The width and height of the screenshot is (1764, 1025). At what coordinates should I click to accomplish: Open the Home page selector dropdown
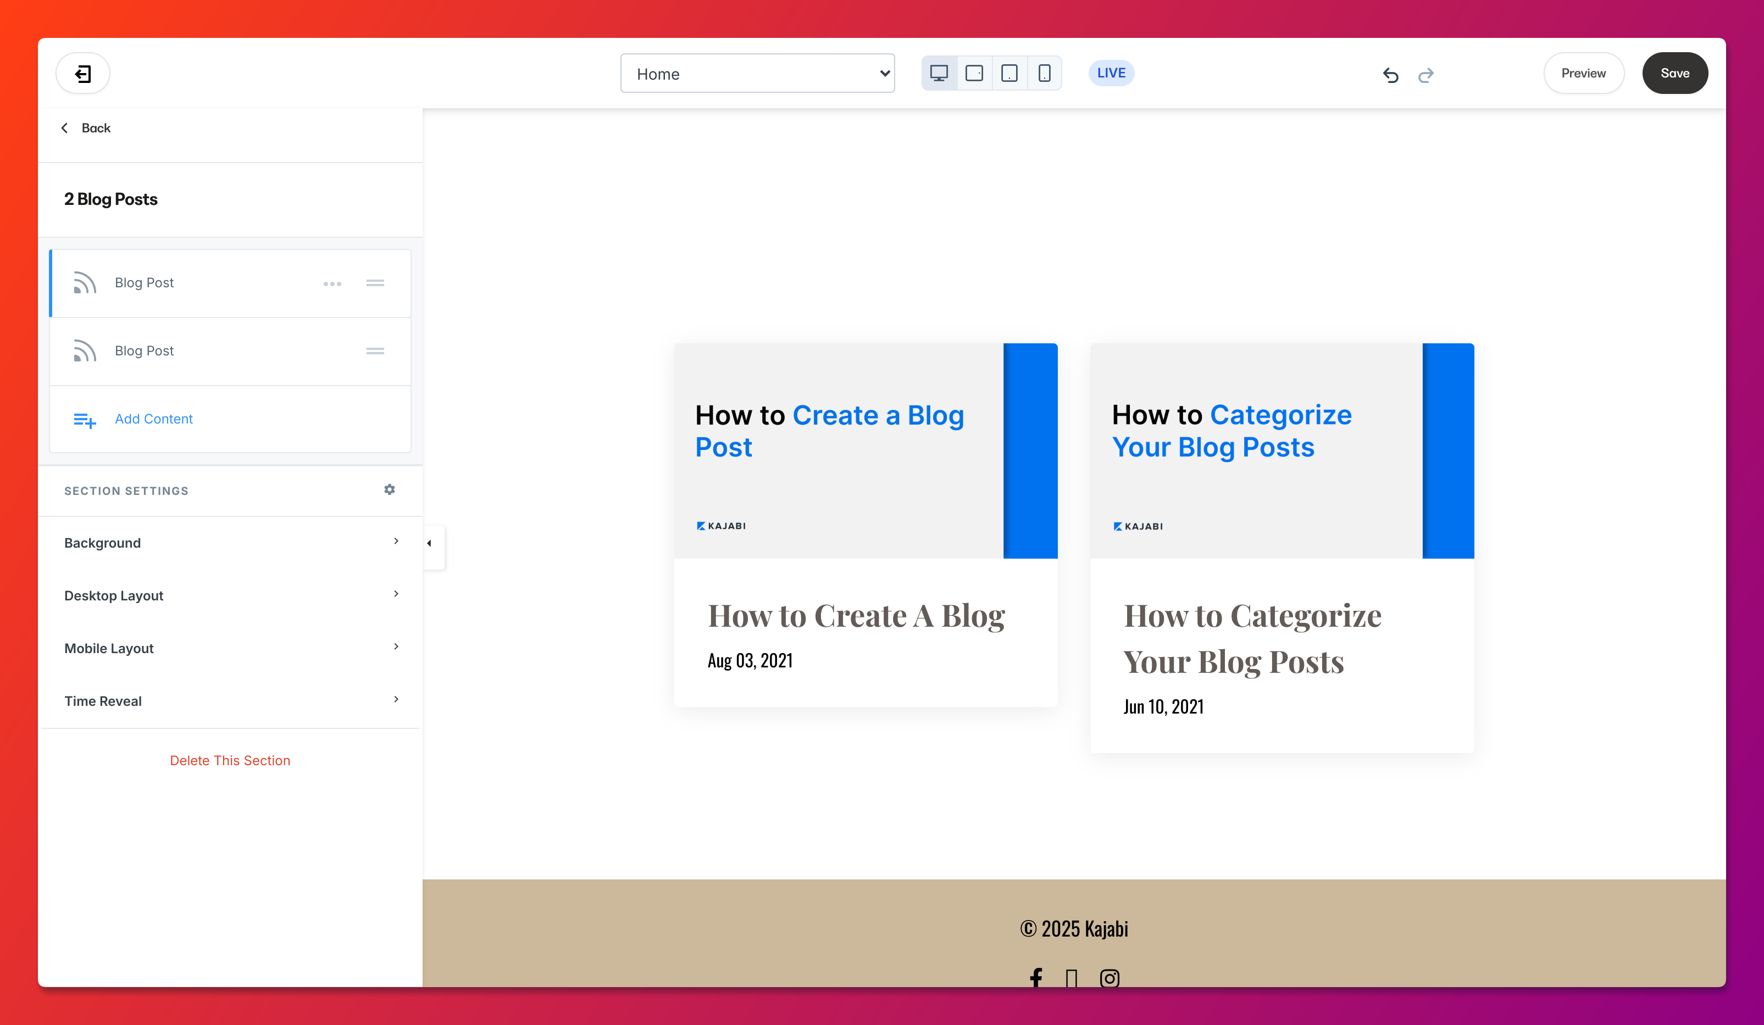click(757, 74)
